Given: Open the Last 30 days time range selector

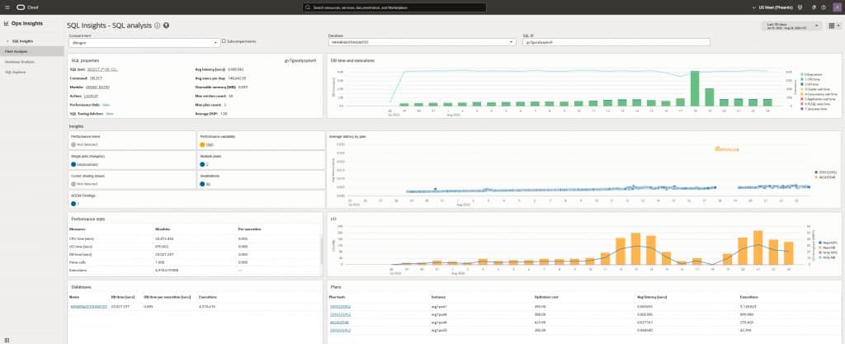Looking at the screenshot, I should [791, 26].
